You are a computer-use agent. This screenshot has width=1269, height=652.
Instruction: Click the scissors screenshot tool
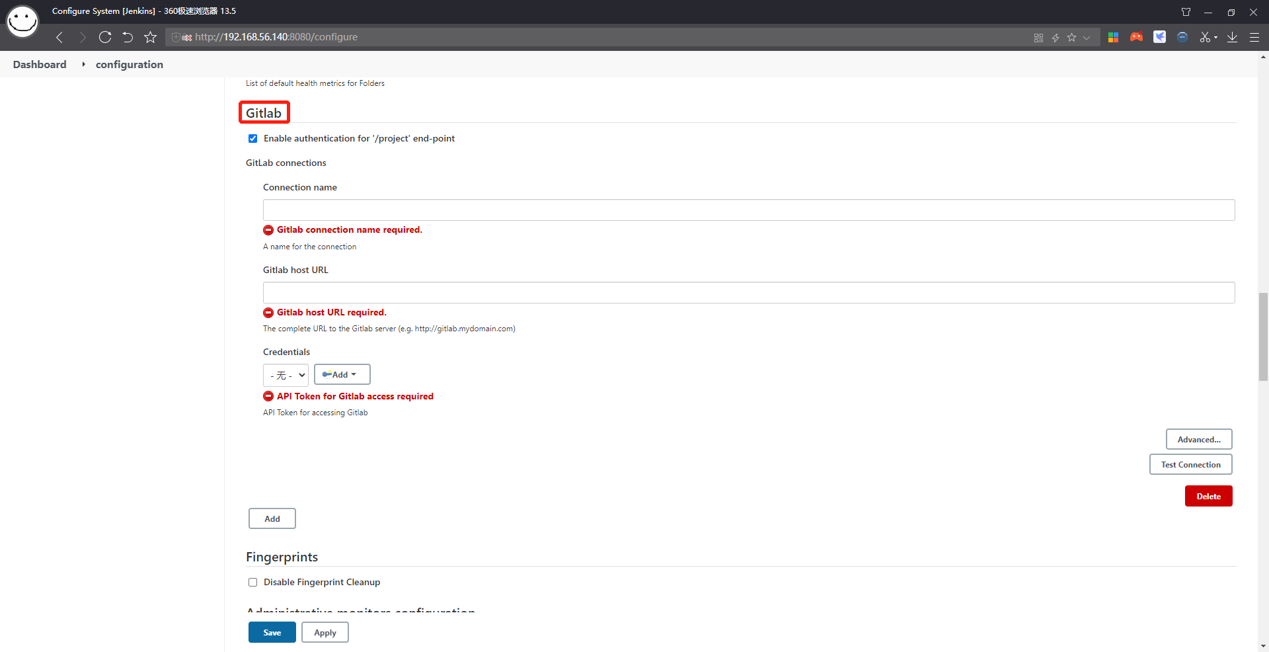[1205, 37]
